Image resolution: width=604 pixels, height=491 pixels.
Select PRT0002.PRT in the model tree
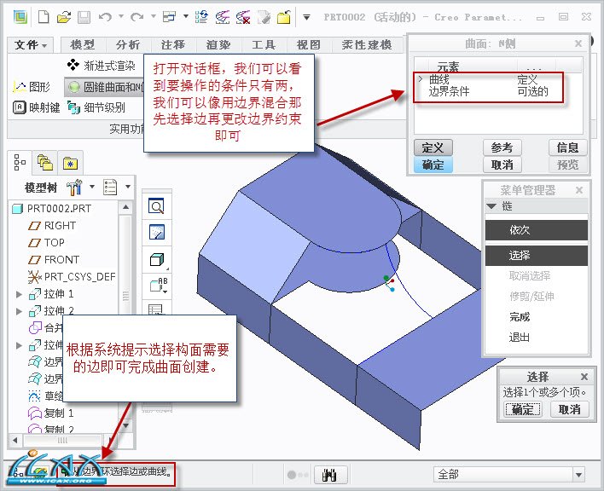52,209
